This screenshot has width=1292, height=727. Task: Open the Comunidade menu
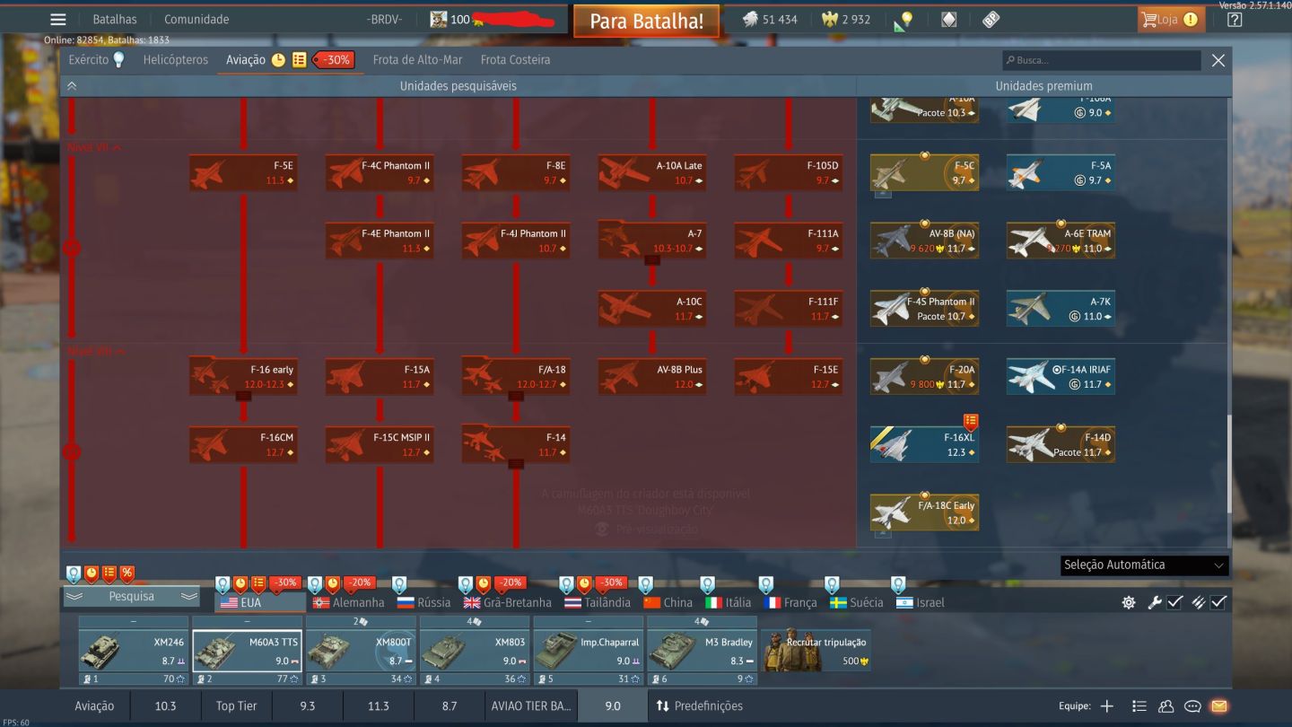point(196,20)
